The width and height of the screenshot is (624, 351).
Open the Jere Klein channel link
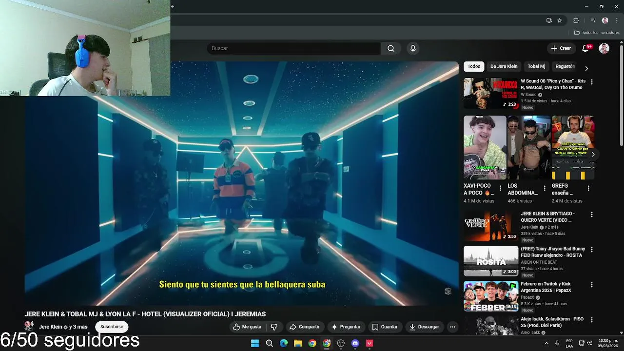51,327
